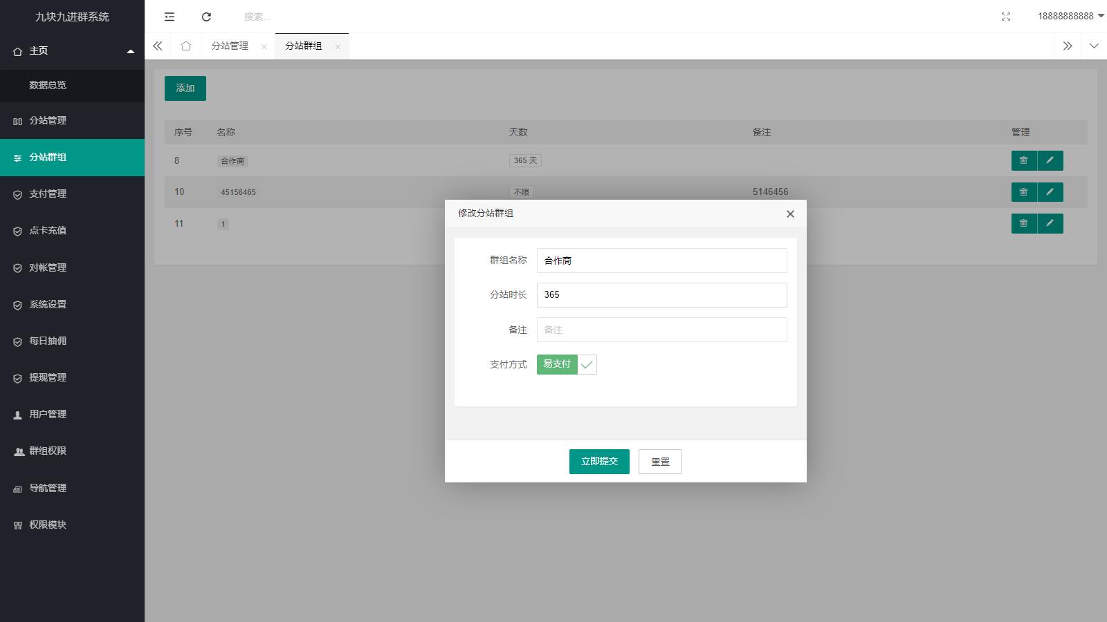Viewport: 1107px width, 622px height.
Task: Edit row 10 with pencil icon
Action: tap(1050, 192)
